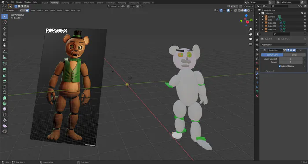Collapse the Subdivision modifier panel
This screenshot has width=308, height=164.
(x=262, y=50)
